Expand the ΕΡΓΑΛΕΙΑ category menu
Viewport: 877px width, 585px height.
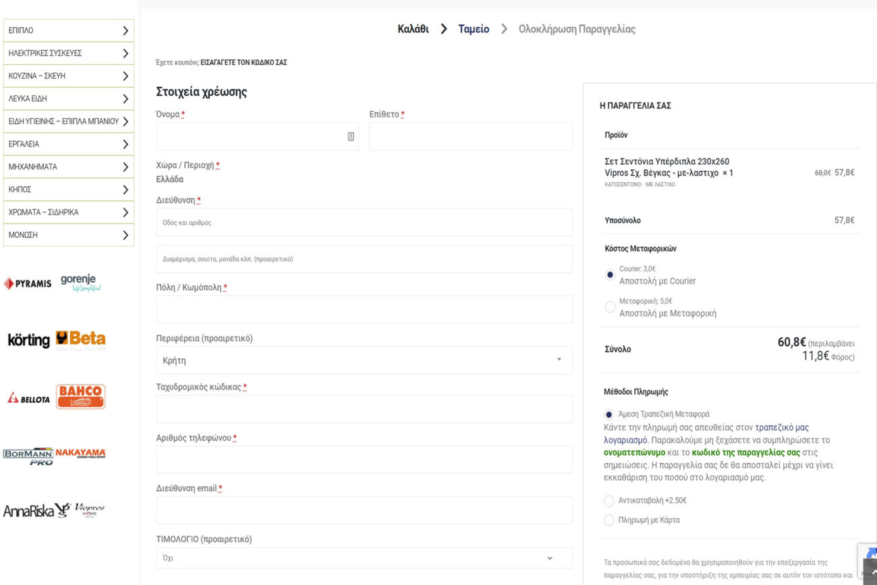(x=68, y=144)
